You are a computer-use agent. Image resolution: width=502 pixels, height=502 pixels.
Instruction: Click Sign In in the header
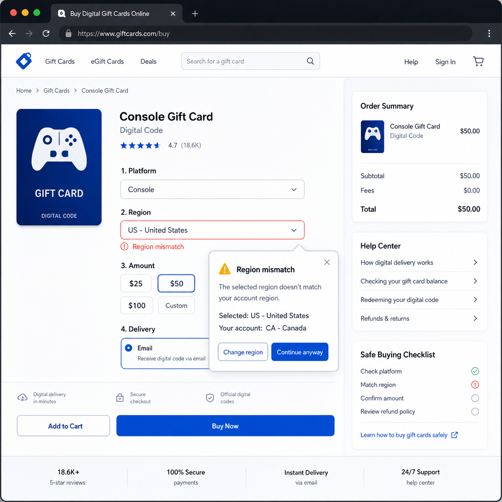445,62
